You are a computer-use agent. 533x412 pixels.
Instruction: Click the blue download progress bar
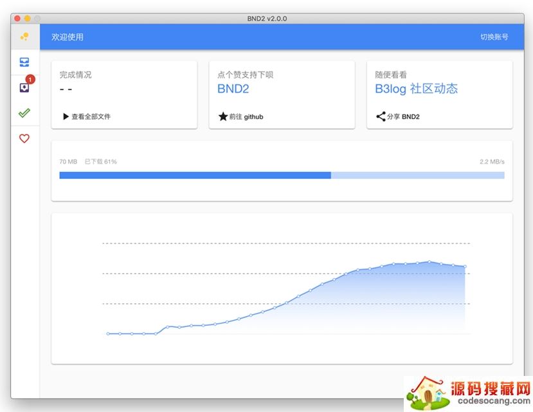coord(282,175)
